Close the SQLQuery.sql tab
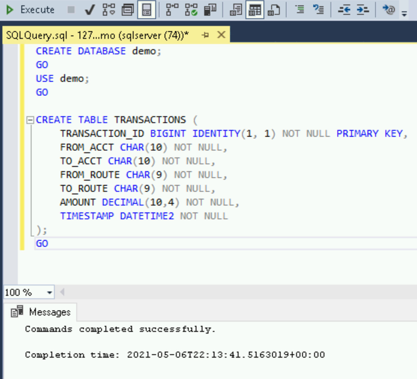 221,35
